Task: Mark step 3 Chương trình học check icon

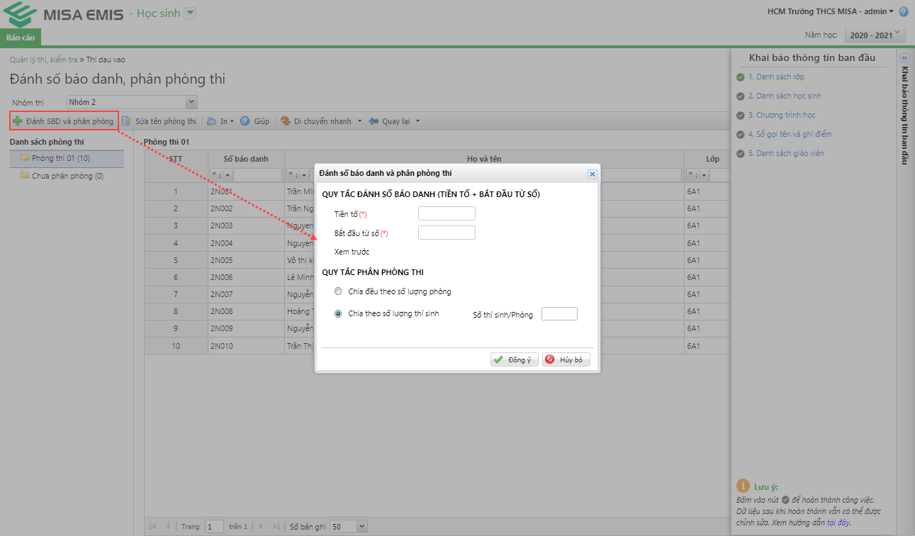Action: [x=741, y=115]
